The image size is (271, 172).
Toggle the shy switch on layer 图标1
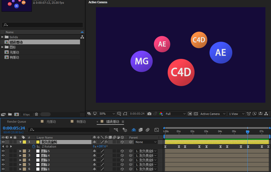coord(94,169)
